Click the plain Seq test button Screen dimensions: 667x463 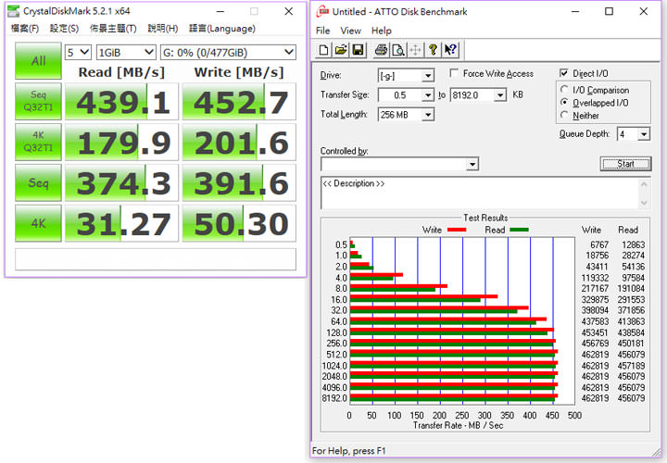coord(38,182)
